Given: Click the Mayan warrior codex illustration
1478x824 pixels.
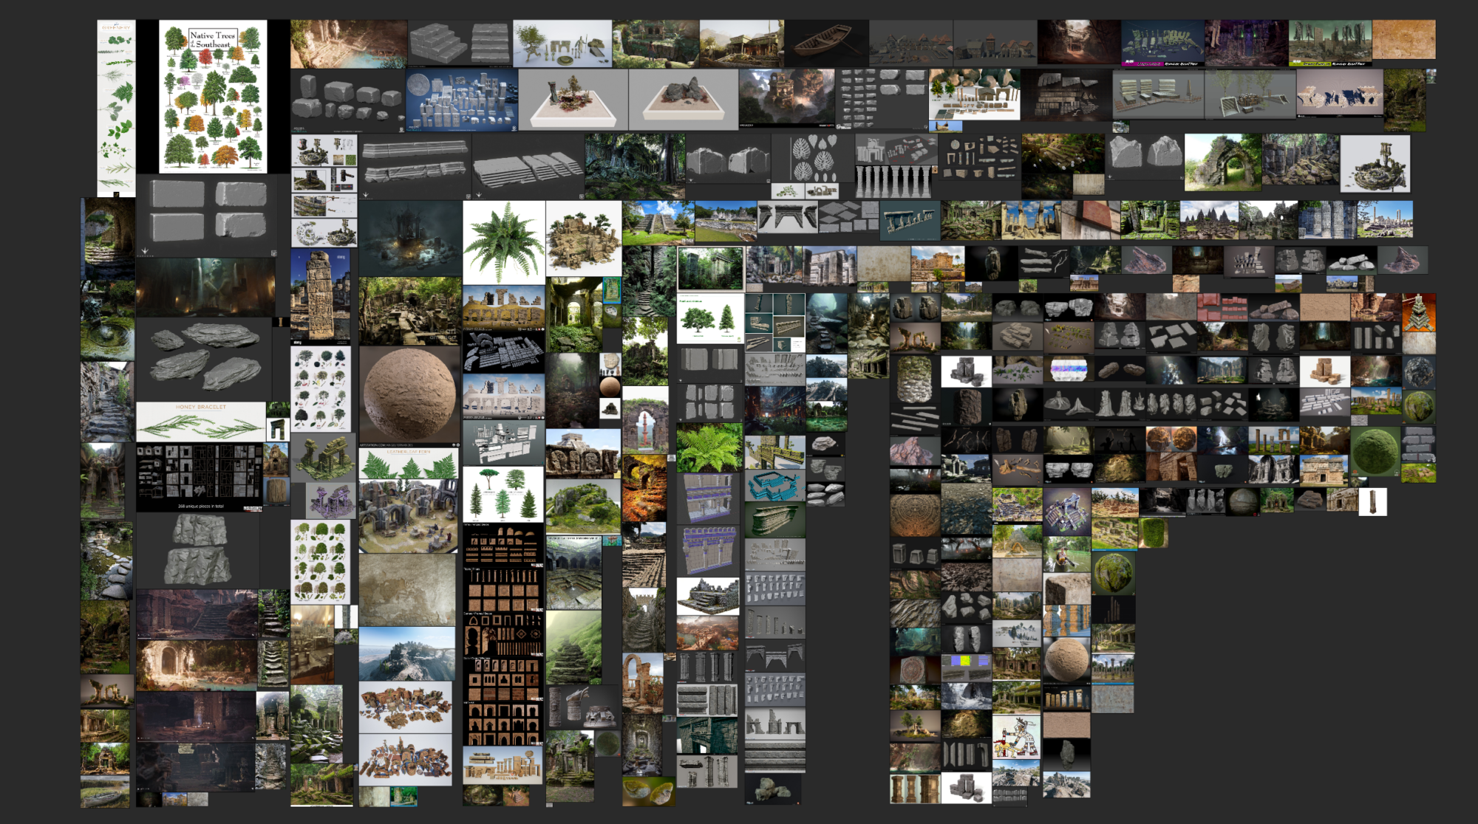Looking at the screenshot, I should (1016, 736).
